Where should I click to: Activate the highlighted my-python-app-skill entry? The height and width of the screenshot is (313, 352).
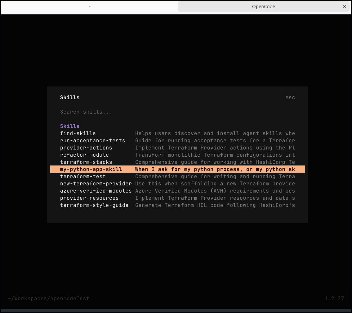tap(91, 169)
